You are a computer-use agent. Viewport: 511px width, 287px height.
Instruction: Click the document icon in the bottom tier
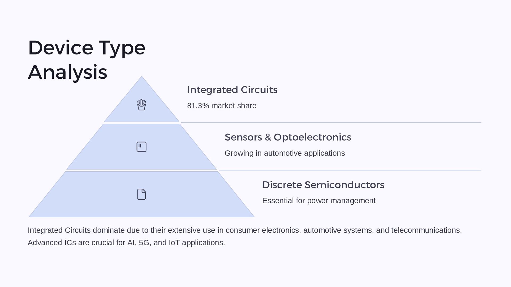click(x=141, y=194)
